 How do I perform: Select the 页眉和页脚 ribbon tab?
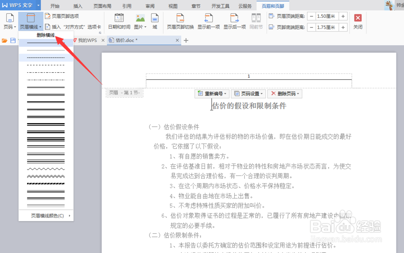(273, 6)
